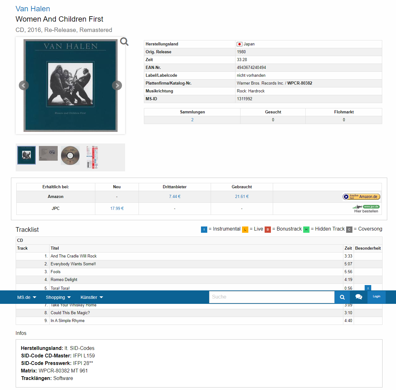Screen dimensions: 396x390
Task: Expand the Shopping dropdown menu
Action: [58, 297]
